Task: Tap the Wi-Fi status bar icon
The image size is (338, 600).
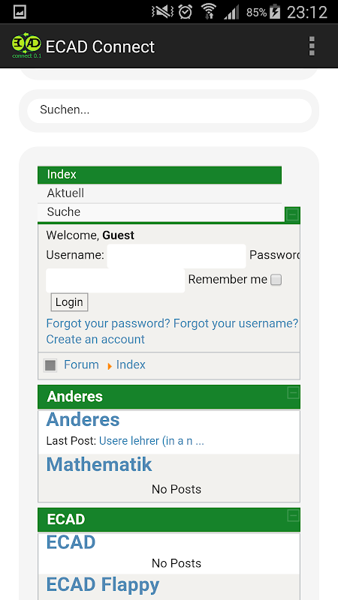Action: 209,12
